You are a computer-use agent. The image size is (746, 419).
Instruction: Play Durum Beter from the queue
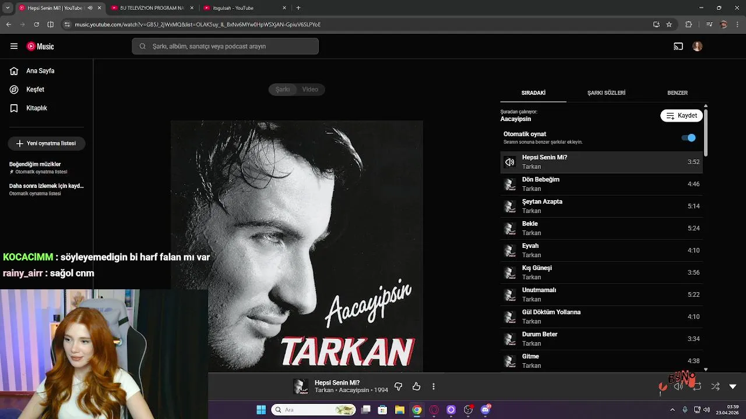pos(601,339)
